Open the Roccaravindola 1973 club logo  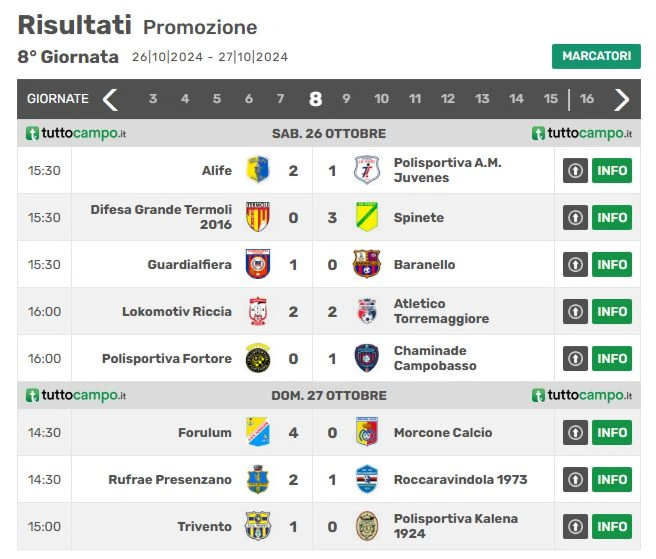click(x=367, y=479)
